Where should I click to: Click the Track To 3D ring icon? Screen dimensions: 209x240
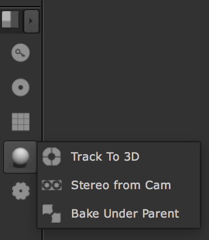point(52,157)
